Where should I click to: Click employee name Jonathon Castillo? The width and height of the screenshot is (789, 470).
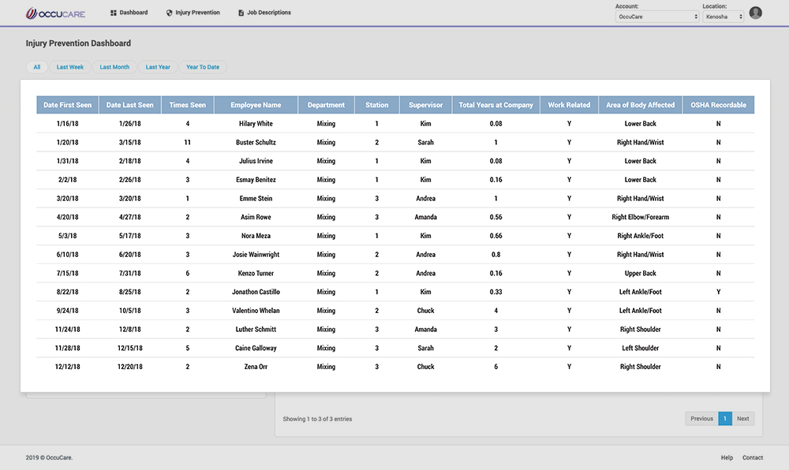pos(256,292)
